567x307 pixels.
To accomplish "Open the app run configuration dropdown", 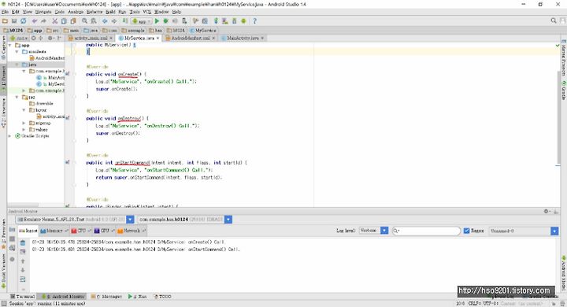I will pos(142,21).
